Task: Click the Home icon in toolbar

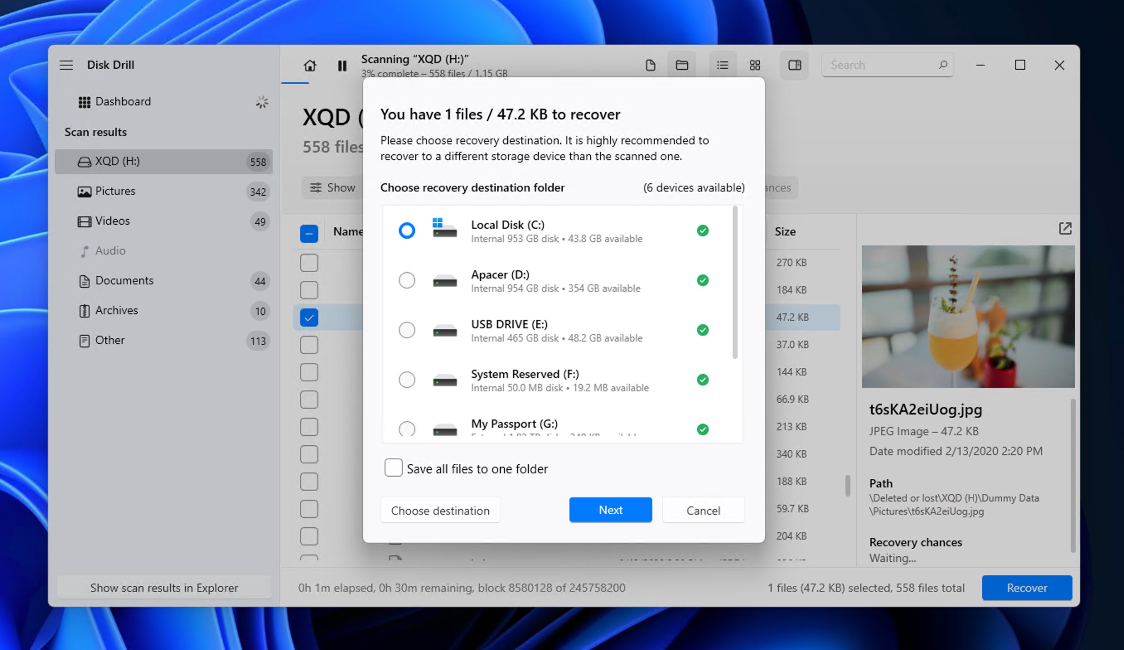Action: pos(310,65)
